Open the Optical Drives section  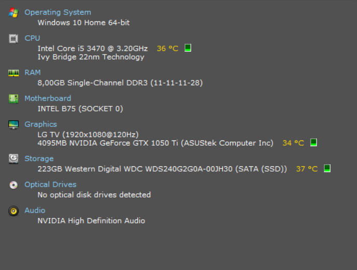(x=50, y=184)
